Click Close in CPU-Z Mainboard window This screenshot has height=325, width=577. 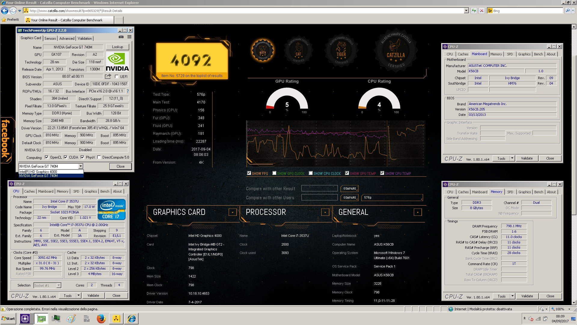click(550, 158)
